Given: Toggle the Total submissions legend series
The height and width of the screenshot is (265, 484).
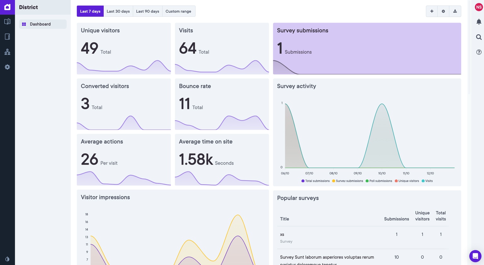Looking at the screenshot, I should (315, 181).
